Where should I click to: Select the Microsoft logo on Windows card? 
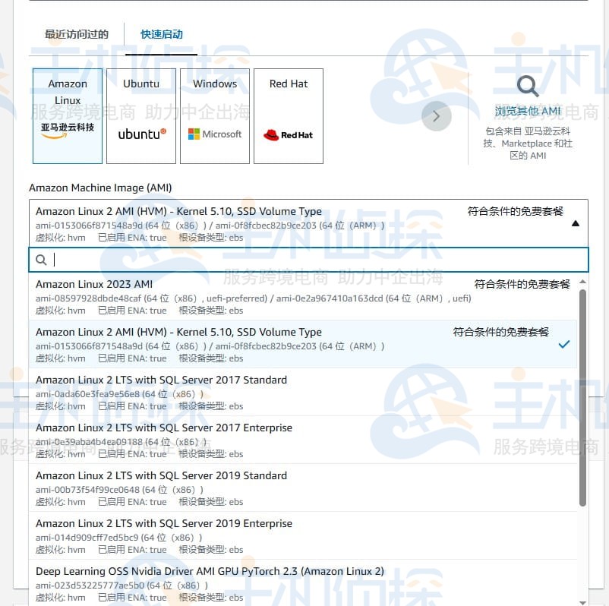point(214,134)
